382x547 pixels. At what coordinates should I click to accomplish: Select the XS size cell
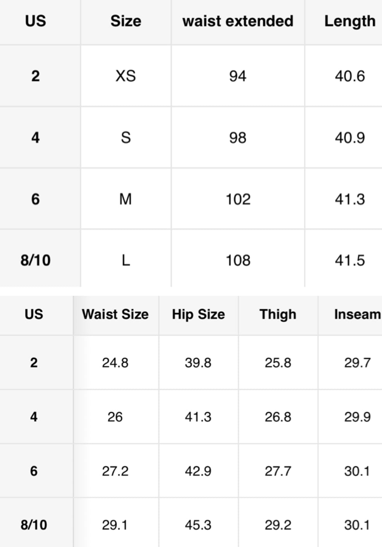pos(126,76)
